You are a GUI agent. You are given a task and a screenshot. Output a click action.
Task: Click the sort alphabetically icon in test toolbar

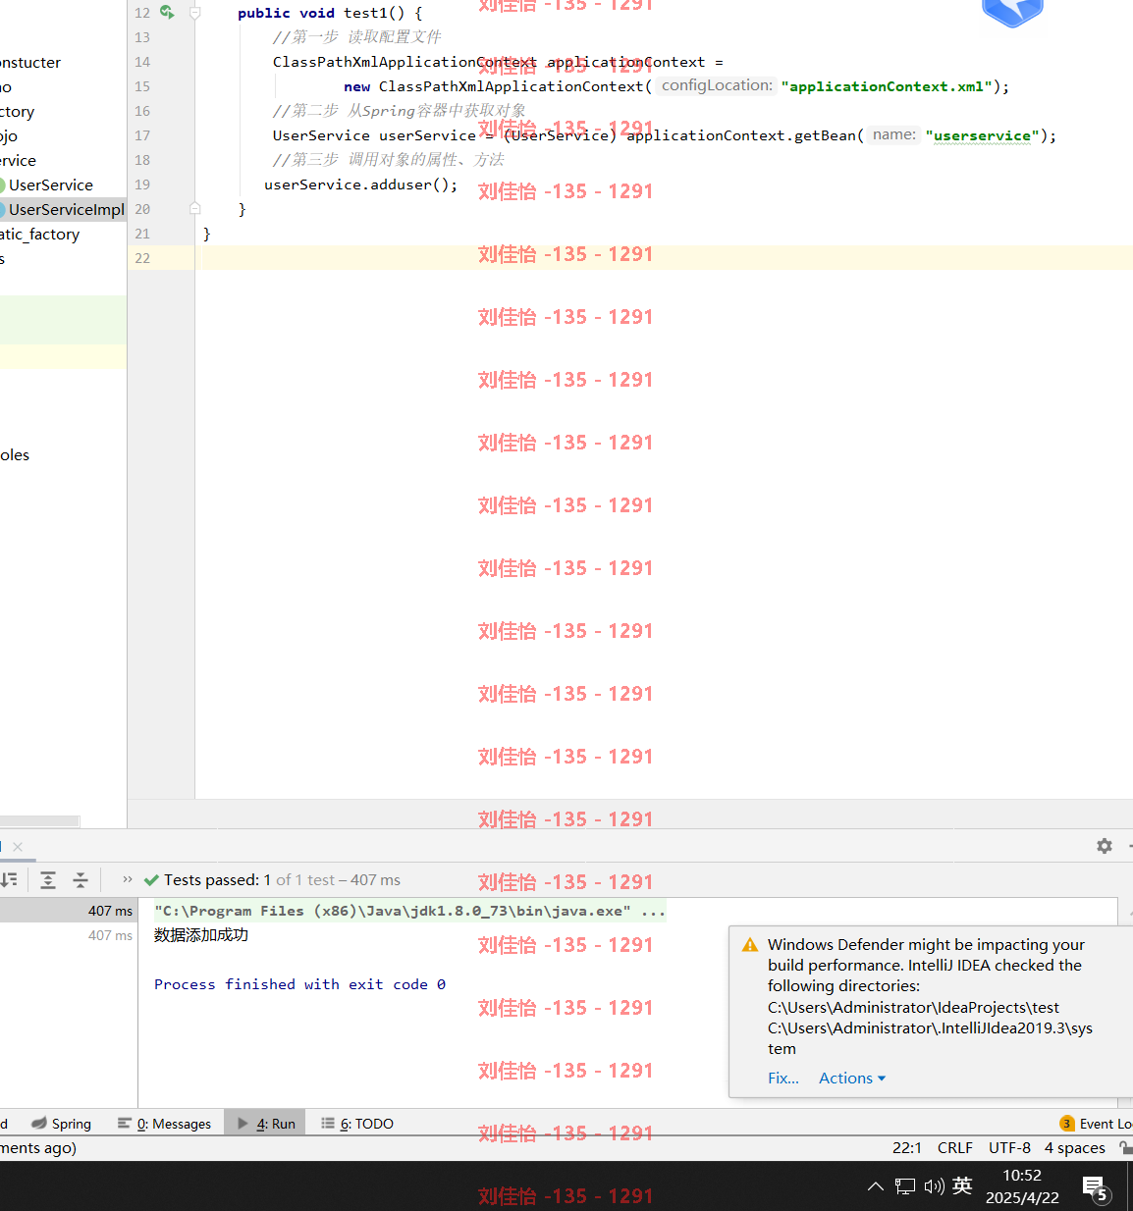[x=9, y=880]
